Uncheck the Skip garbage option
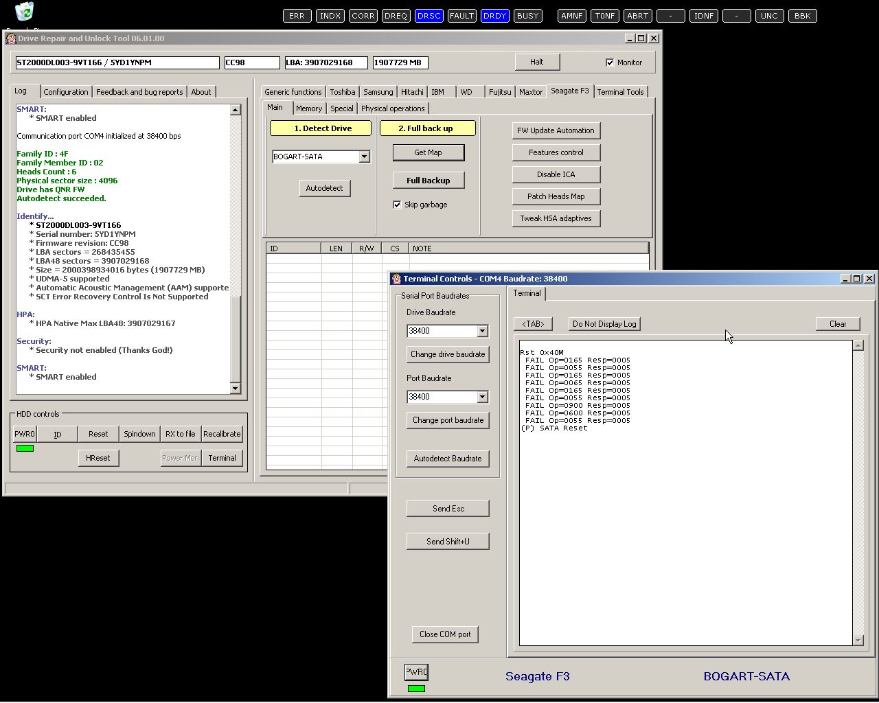 point(397,205)
